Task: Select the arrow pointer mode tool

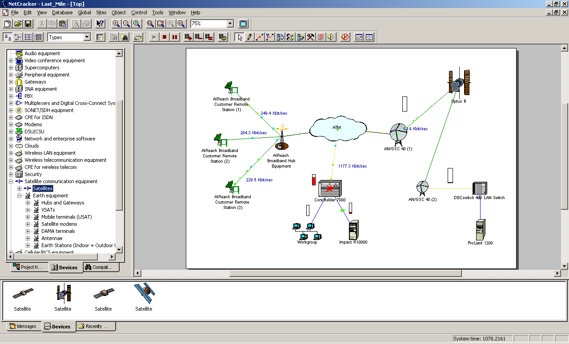Action: point(240,37)
